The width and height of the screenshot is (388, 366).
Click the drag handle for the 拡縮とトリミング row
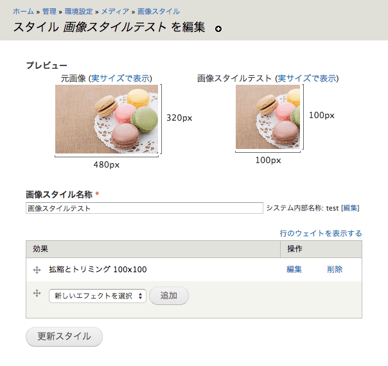point(37,270)
